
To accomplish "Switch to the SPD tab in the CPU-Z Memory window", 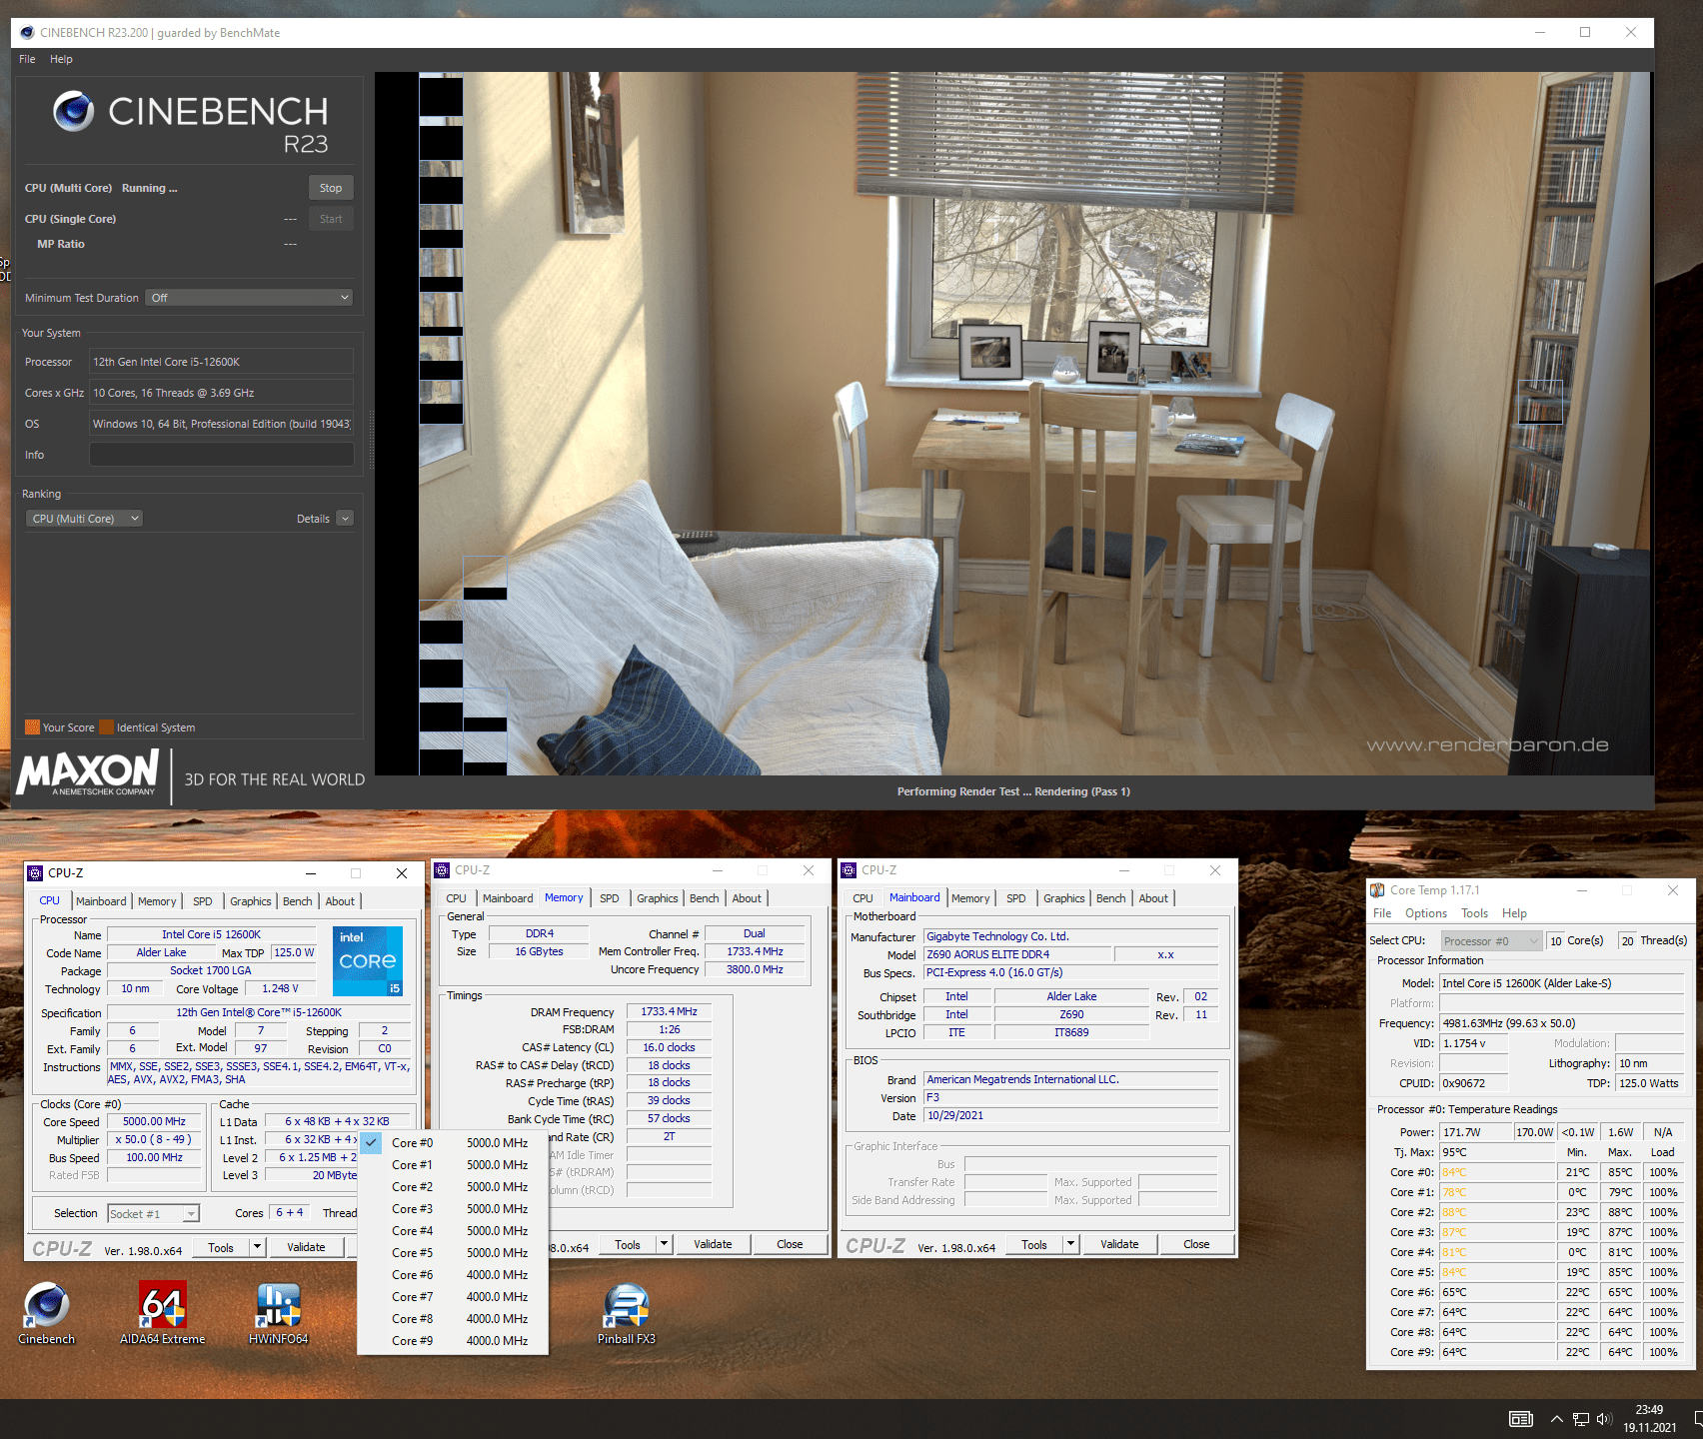I will 609,898.
